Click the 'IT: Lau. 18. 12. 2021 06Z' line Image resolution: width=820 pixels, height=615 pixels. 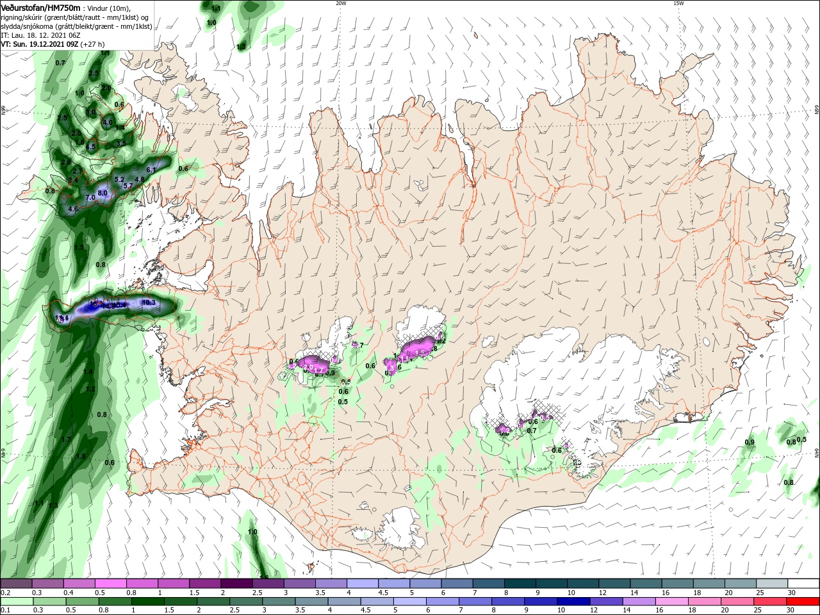pos(39,35)
